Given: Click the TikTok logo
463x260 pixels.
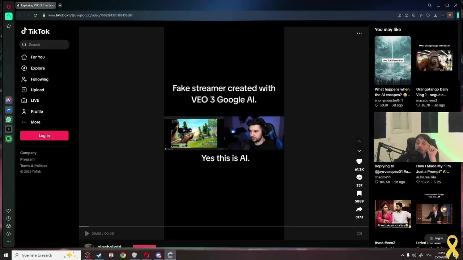Looking at the screenshot, I should point(35,31).
